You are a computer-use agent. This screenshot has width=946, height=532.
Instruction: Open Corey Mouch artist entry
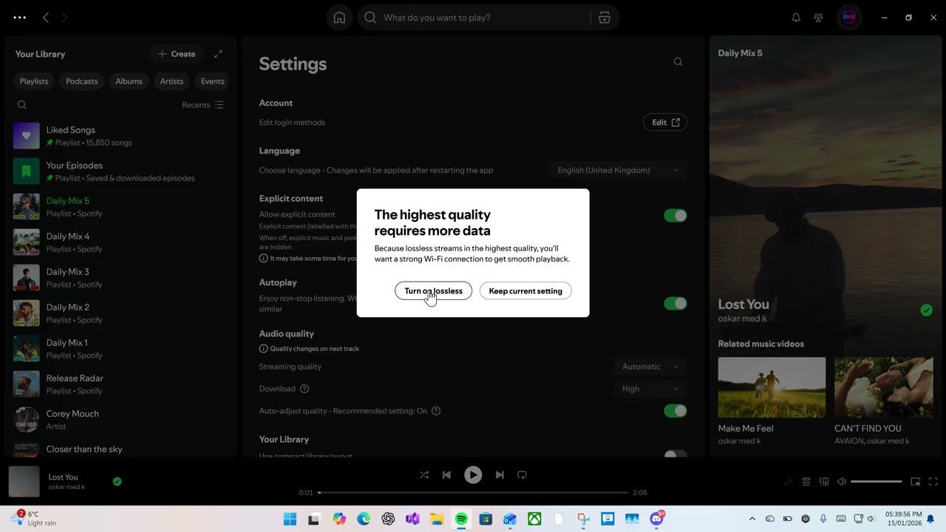(120, 420)
